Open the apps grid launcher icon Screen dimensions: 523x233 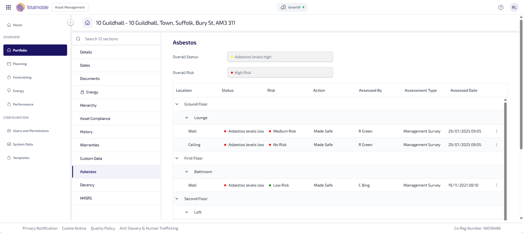tap(8, 7)
